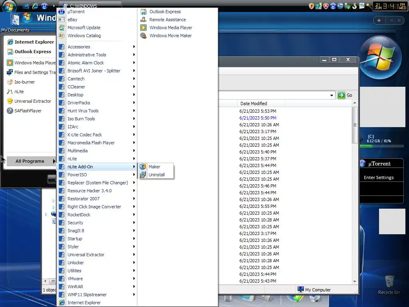Expand the VMware program group

(x=97, y=279)
